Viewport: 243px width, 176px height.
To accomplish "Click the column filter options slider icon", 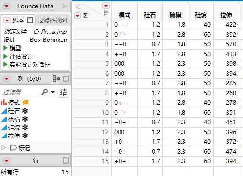I will (63, 92).
